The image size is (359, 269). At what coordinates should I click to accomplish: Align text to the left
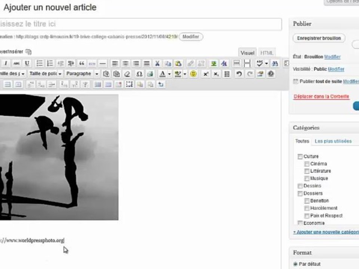[x=115, y=64]
